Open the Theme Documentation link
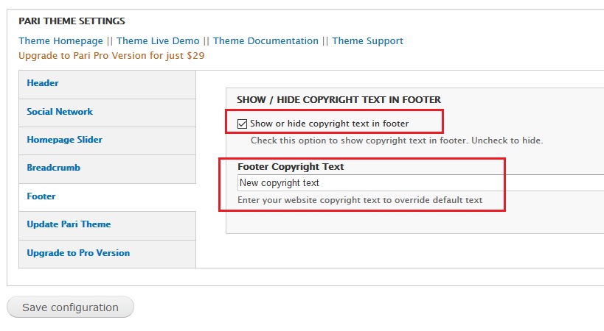Screen dimensions: 604x331 click(x=265, y=41)
